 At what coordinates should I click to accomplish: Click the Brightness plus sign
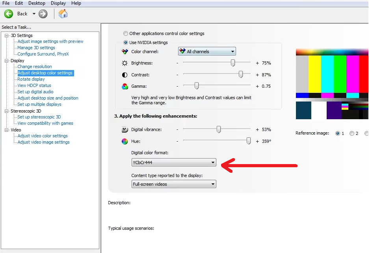pos(257,63)
